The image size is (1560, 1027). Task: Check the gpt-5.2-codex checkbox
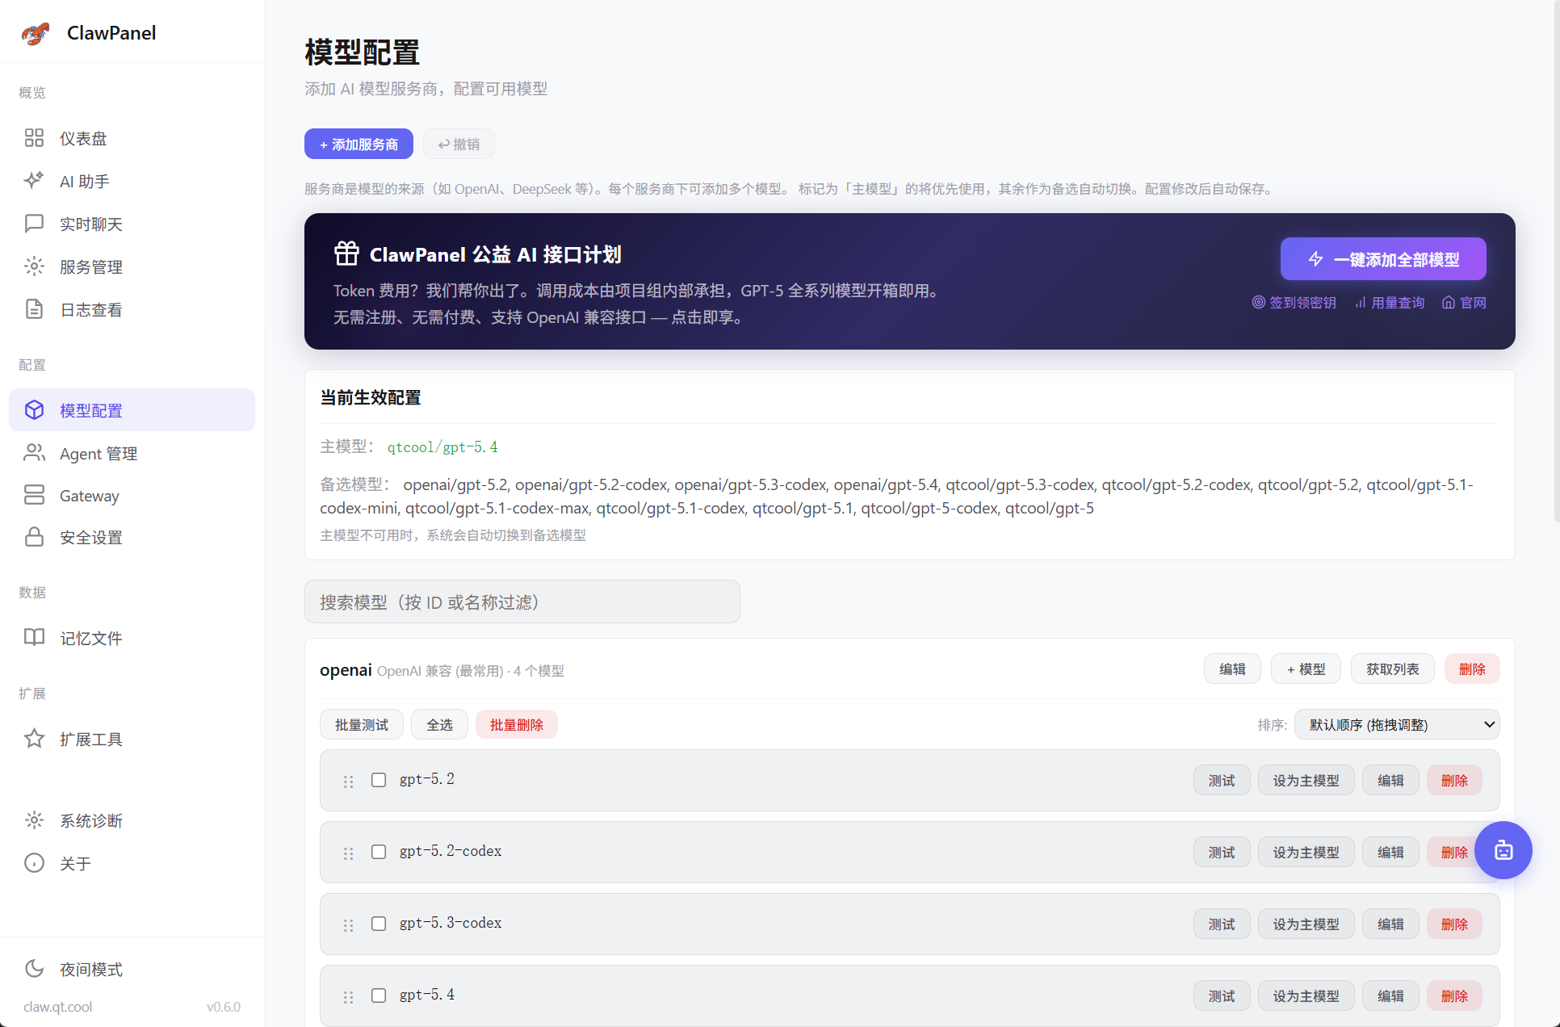tap(379, 853)
